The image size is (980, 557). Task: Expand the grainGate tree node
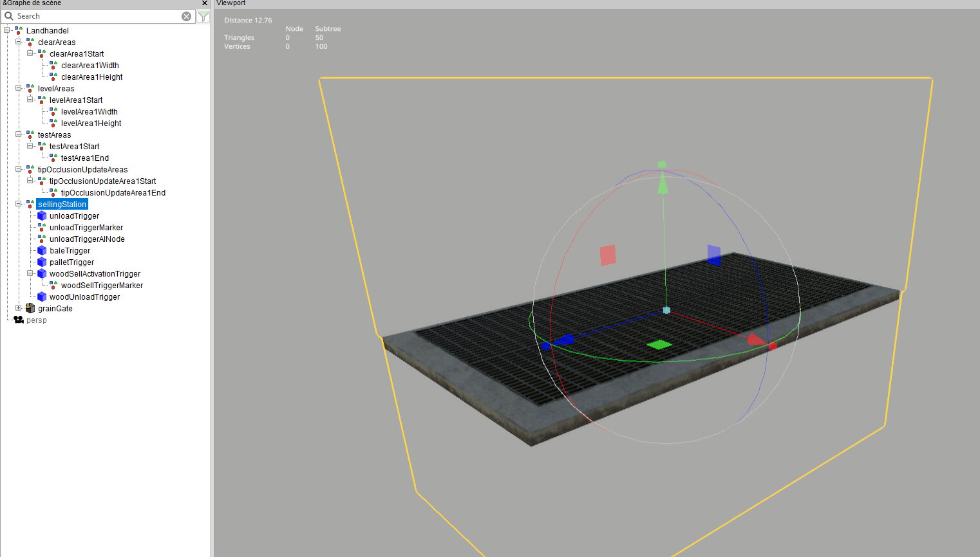pyautogui.click(x=19, y=309)
